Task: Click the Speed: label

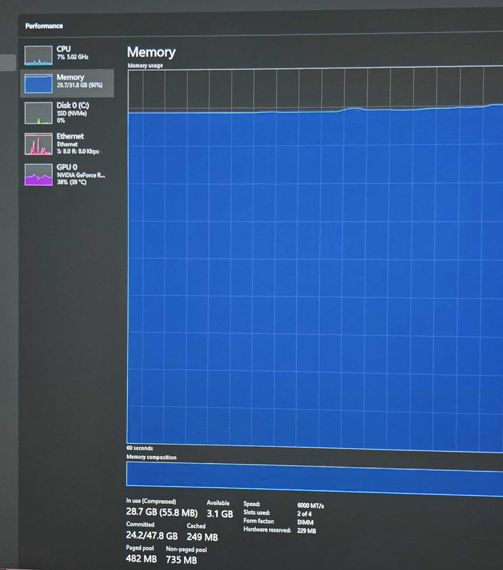Action: (x=251, y=504)
